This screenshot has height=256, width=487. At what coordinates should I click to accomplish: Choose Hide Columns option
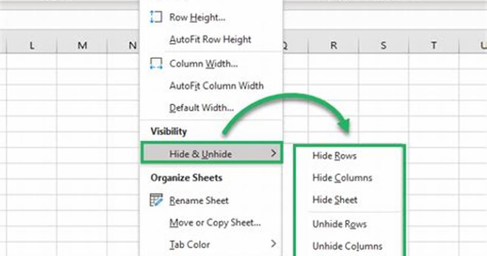[342, 178]
